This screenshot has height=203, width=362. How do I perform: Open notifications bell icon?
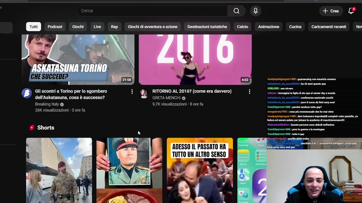tap(351, 11)
